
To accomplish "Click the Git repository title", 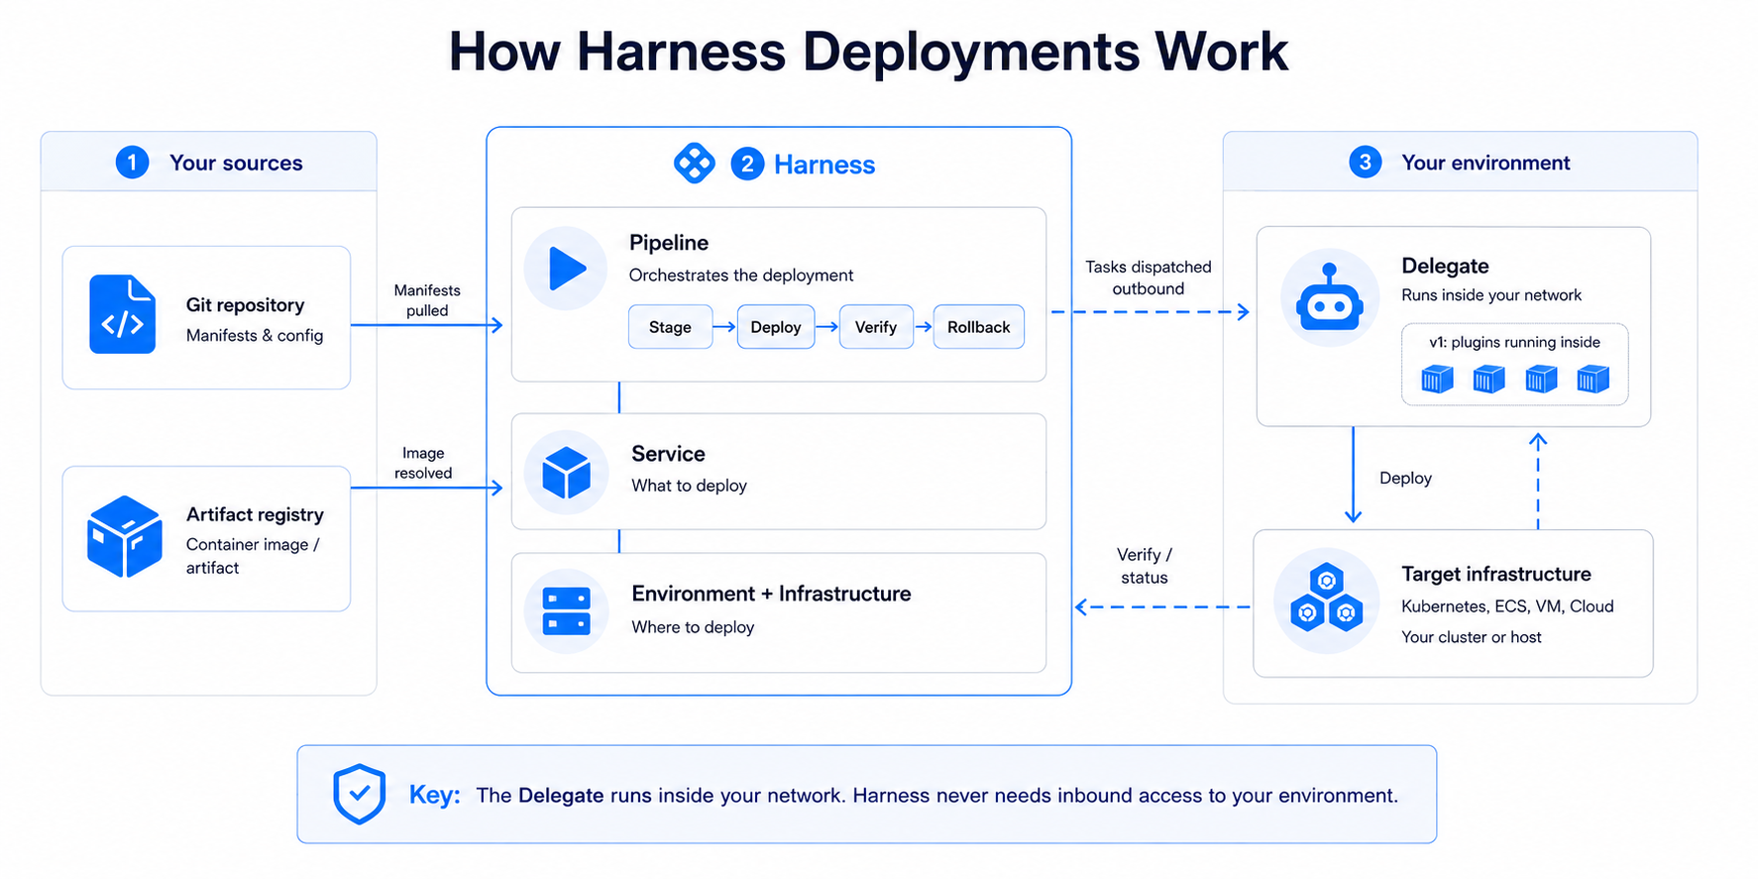I will coord(245,305).
